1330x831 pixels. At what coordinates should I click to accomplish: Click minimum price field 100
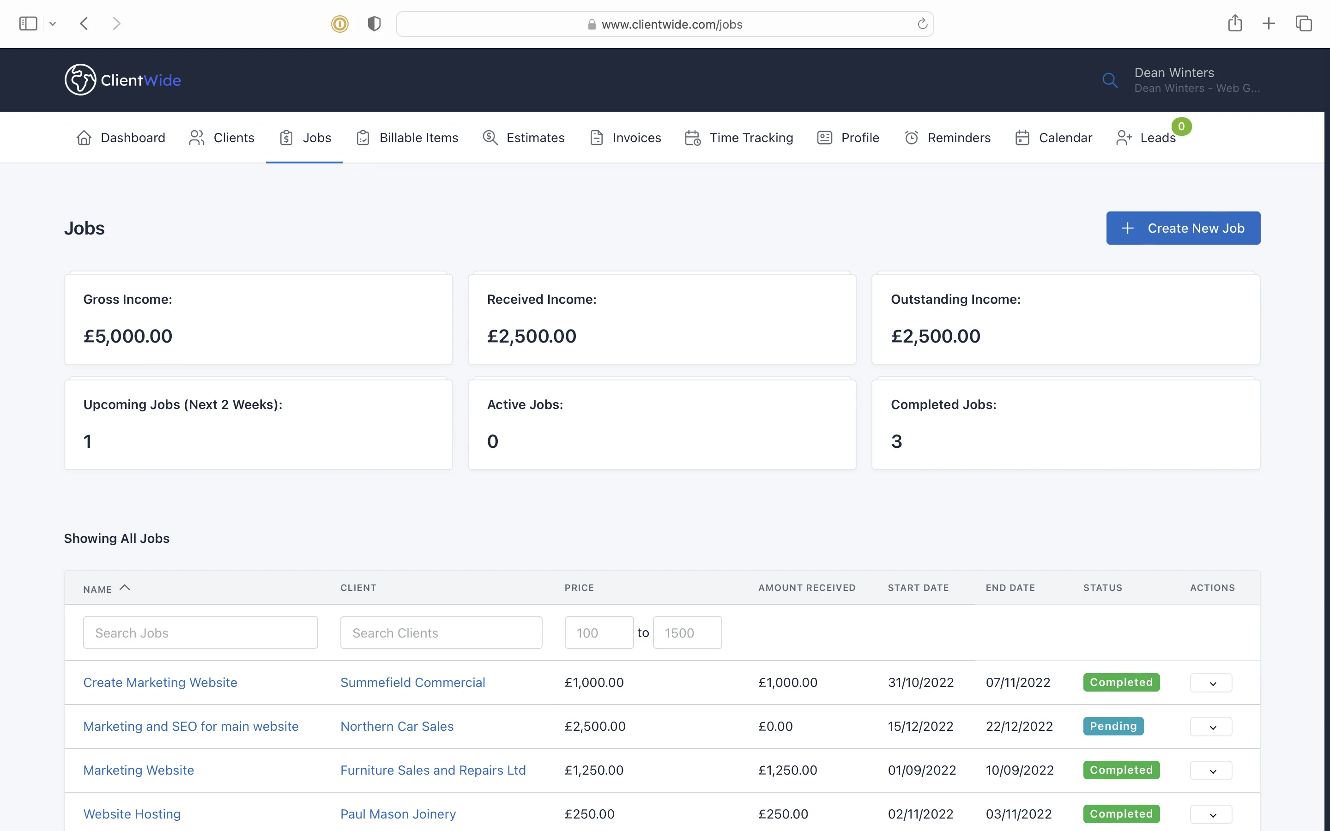coord(599,632)
